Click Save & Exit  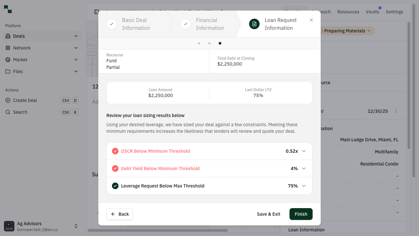click(268, 214)
